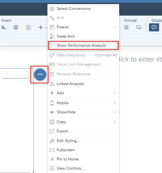This screenshot has height=173, width=162.
Task: Open the Add submenu
Action: coord(83,93)
